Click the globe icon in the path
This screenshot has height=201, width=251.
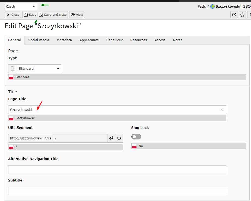[212, 7]
